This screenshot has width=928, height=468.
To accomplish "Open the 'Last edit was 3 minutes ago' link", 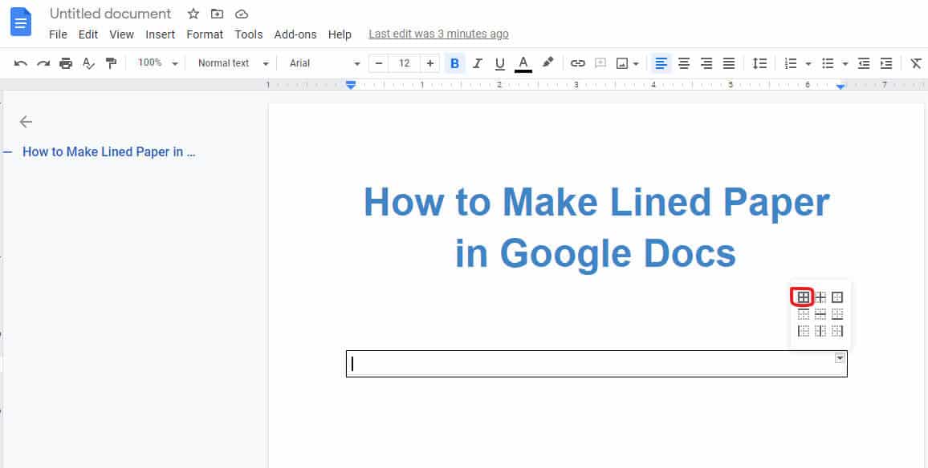I will (x=438, y=34).
